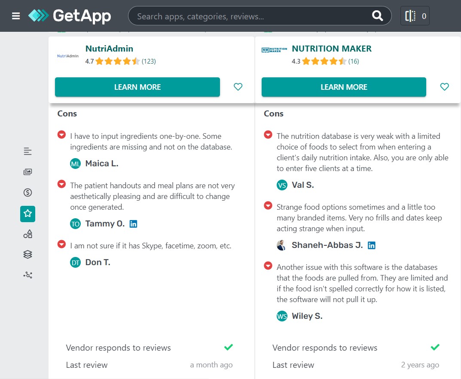This screenshot has width=461, height=379.
Task: Open the features section shapes icon
Action: 27,233
